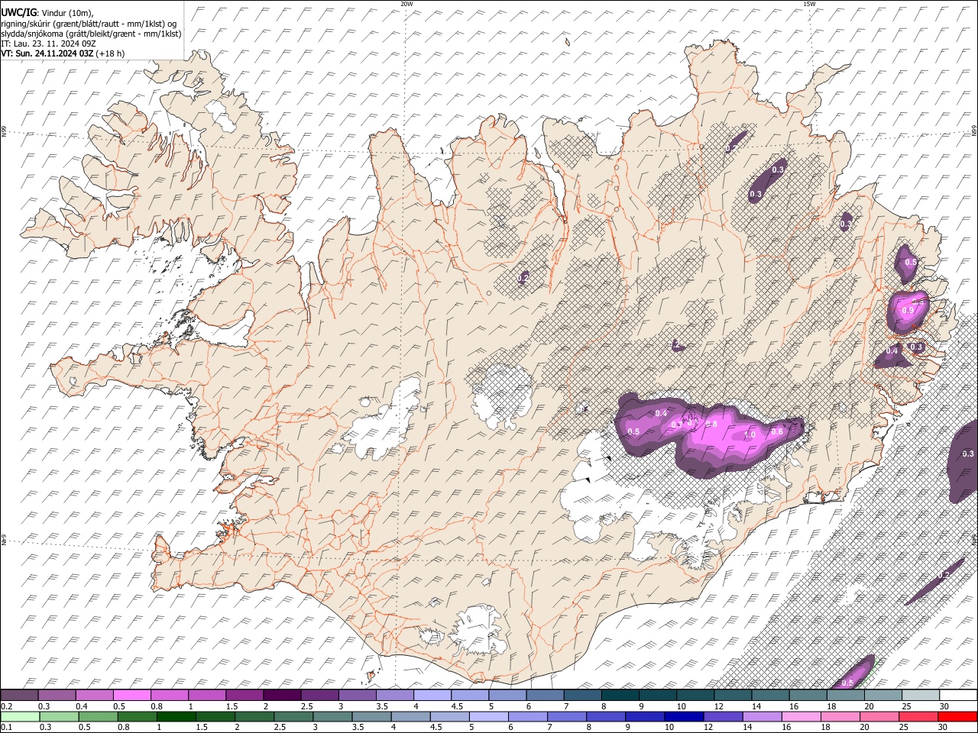
Task: Click the pale green 0.1 rain legend swatch
Action: click(20, 716)
